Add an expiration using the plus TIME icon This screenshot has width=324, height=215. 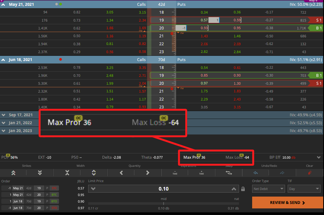pyautogui.click(x=201, y=173)
